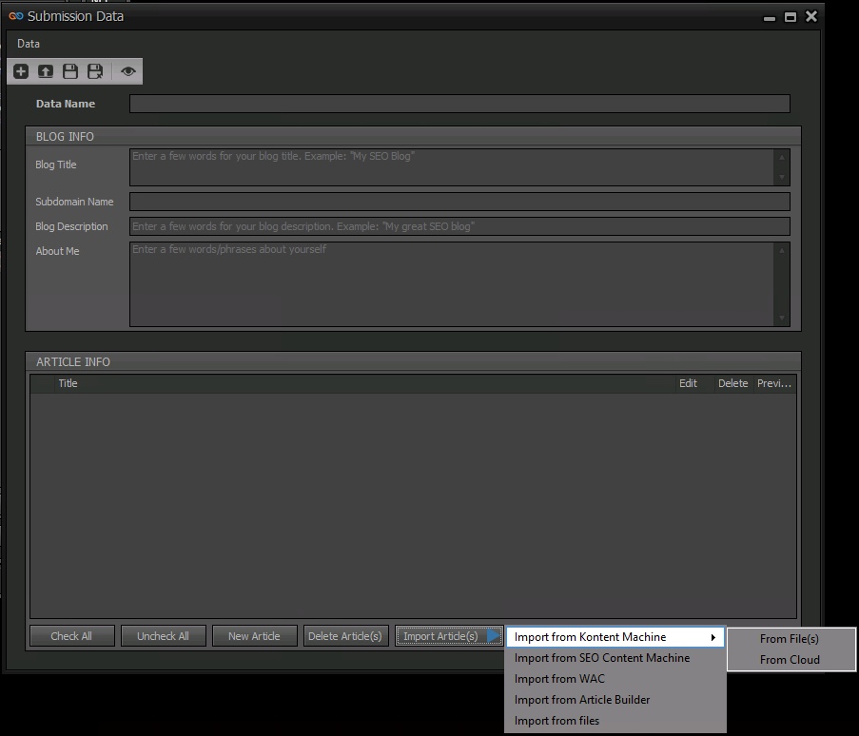Click the Preview column header
Image resolution: width=859 pixels, height=736 pixels.
(x=774, y=383)
